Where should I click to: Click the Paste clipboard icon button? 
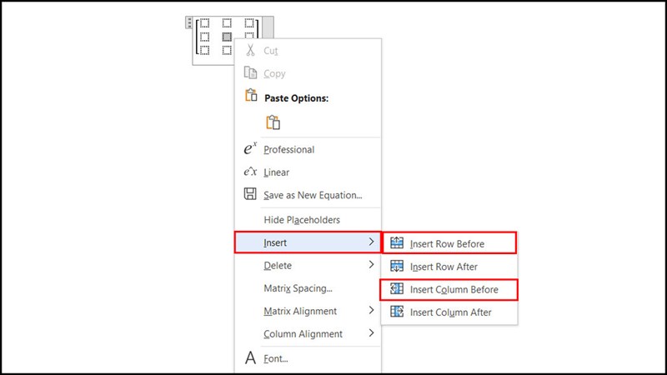point(273,122)
